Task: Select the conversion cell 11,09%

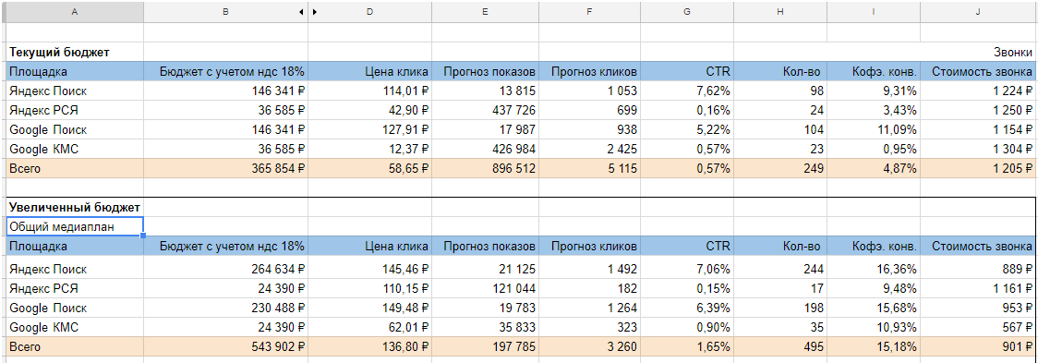Action: (x=874, y=130)
